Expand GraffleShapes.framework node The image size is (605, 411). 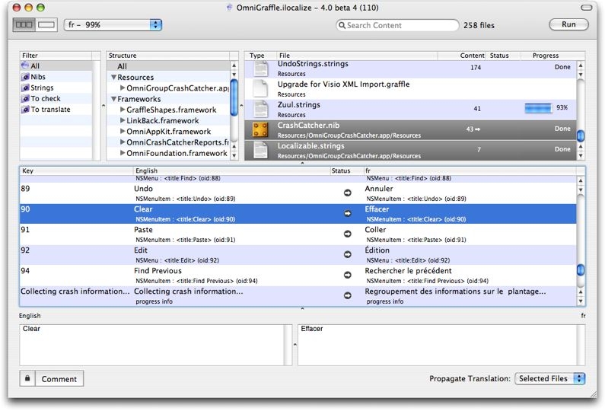click(123, 110)
